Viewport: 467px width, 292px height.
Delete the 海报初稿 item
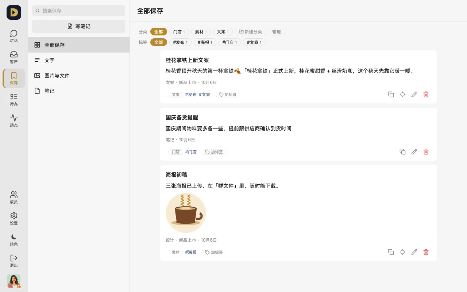coord(426,252)
